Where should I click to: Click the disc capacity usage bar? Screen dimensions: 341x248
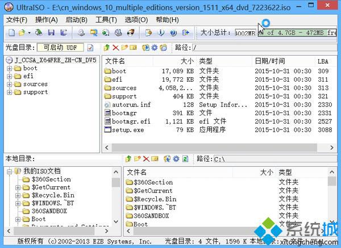click(x=297, y=33)
